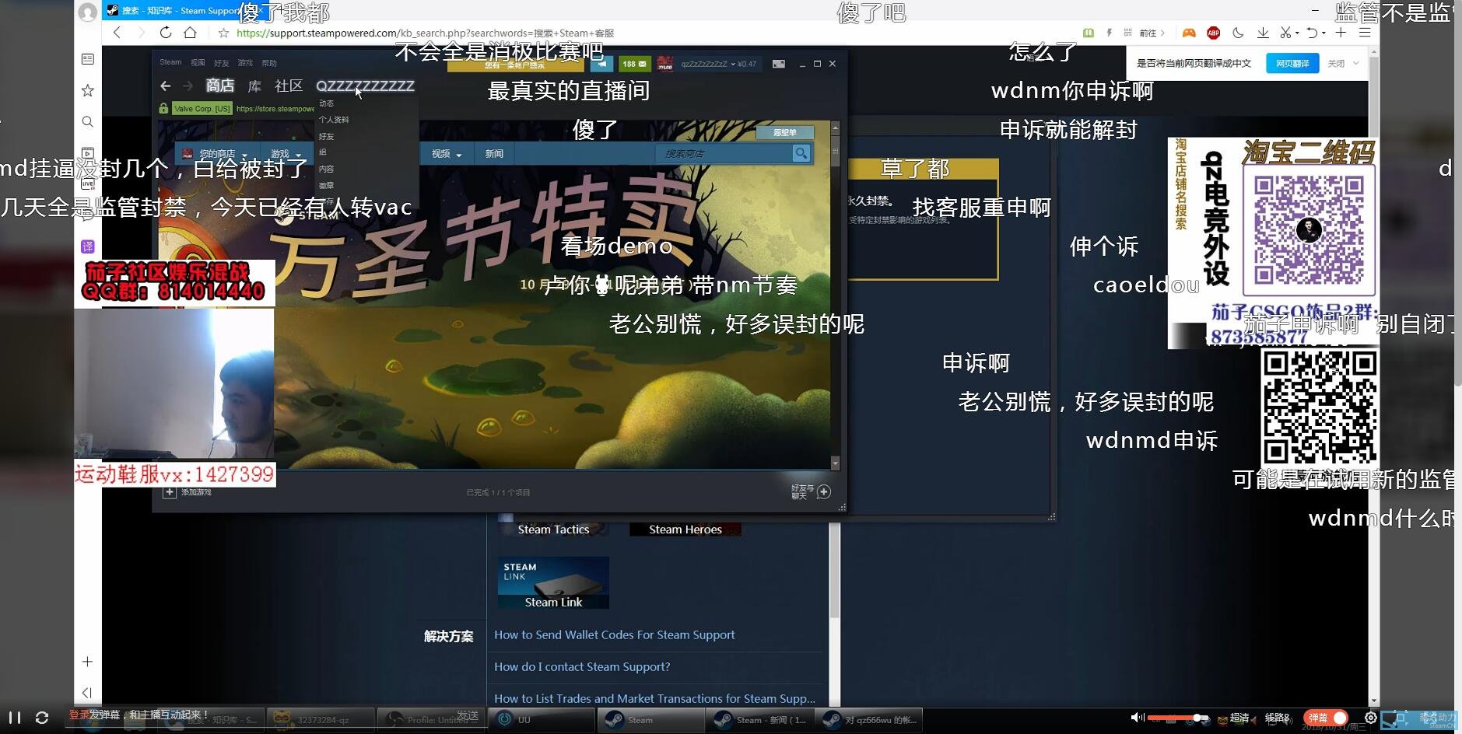
Task: Open How do I contact Steam Support link
Action: point(582,667)
